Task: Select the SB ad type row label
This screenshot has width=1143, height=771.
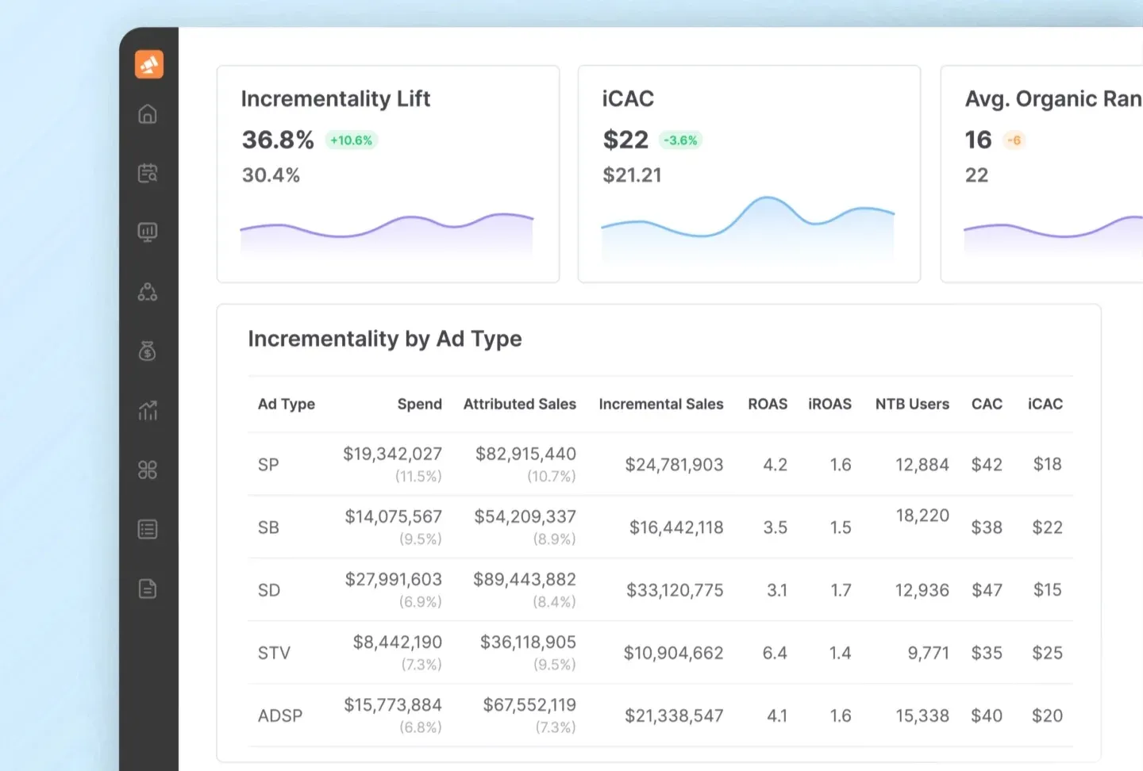Action: [268, 527]
